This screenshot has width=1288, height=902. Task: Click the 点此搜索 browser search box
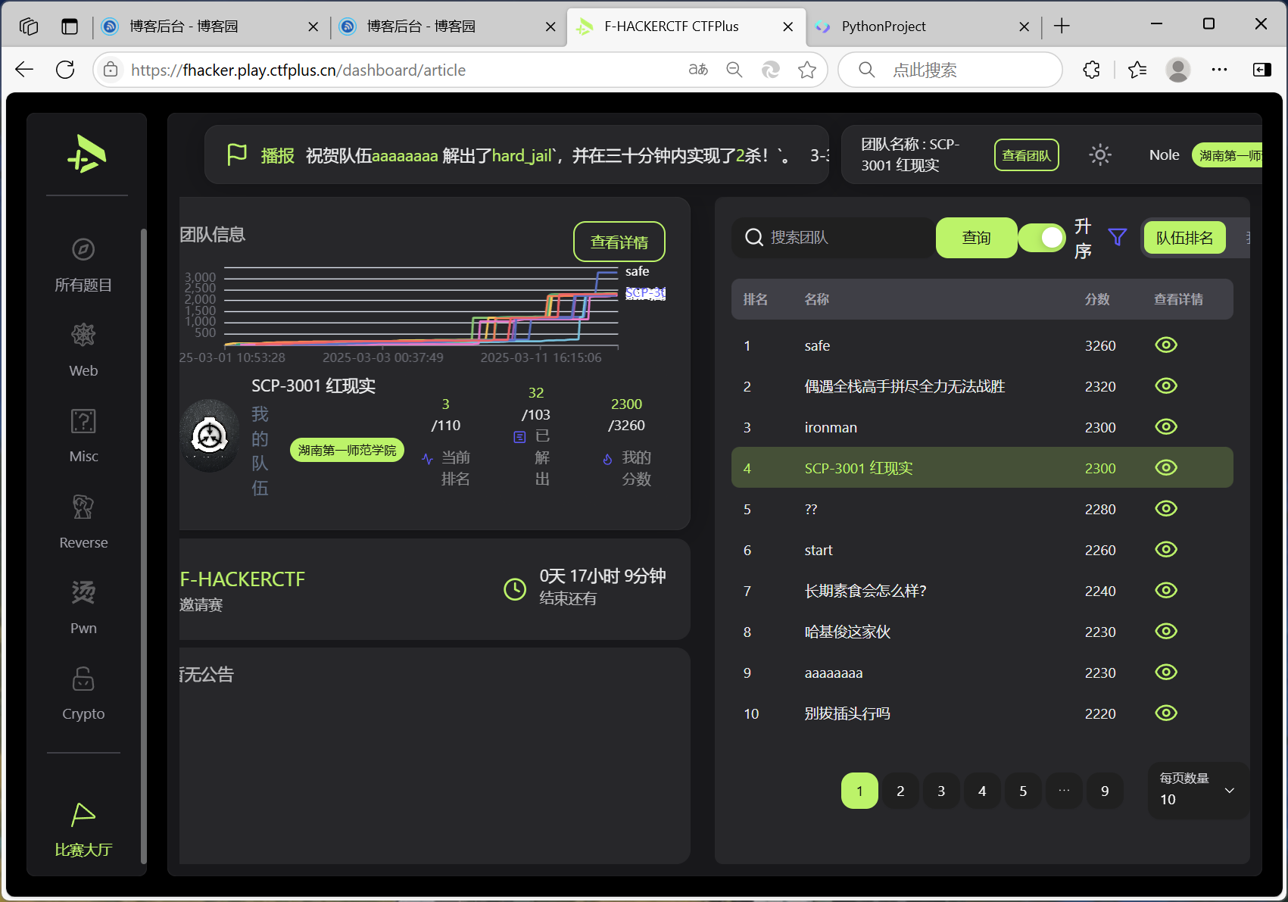(x=950, y=70)
